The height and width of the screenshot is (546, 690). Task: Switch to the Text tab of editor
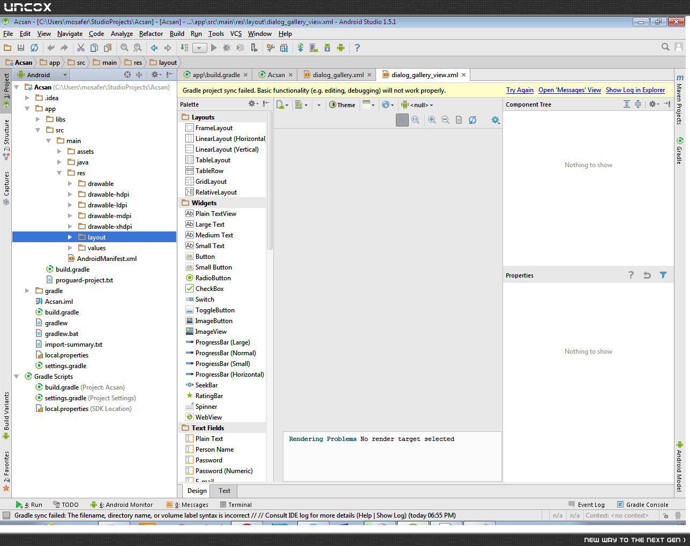pyautogui.click(x=224, y=491)
